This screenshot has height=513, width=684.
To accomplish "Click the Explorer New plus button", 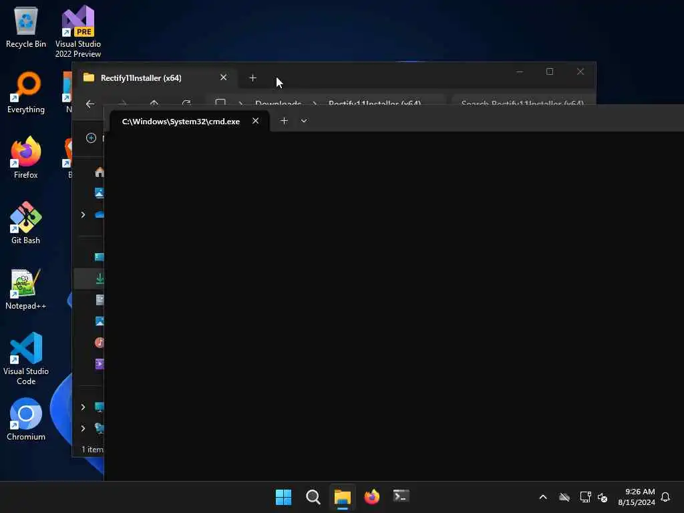I will pos(91,138).
